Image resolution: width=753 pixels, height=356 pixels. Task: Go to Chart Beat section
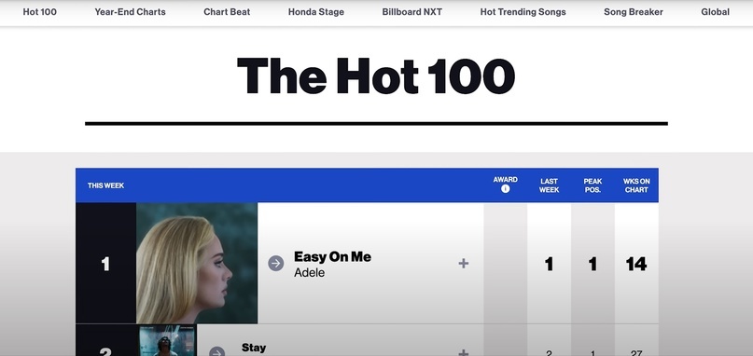coord(227,12)
